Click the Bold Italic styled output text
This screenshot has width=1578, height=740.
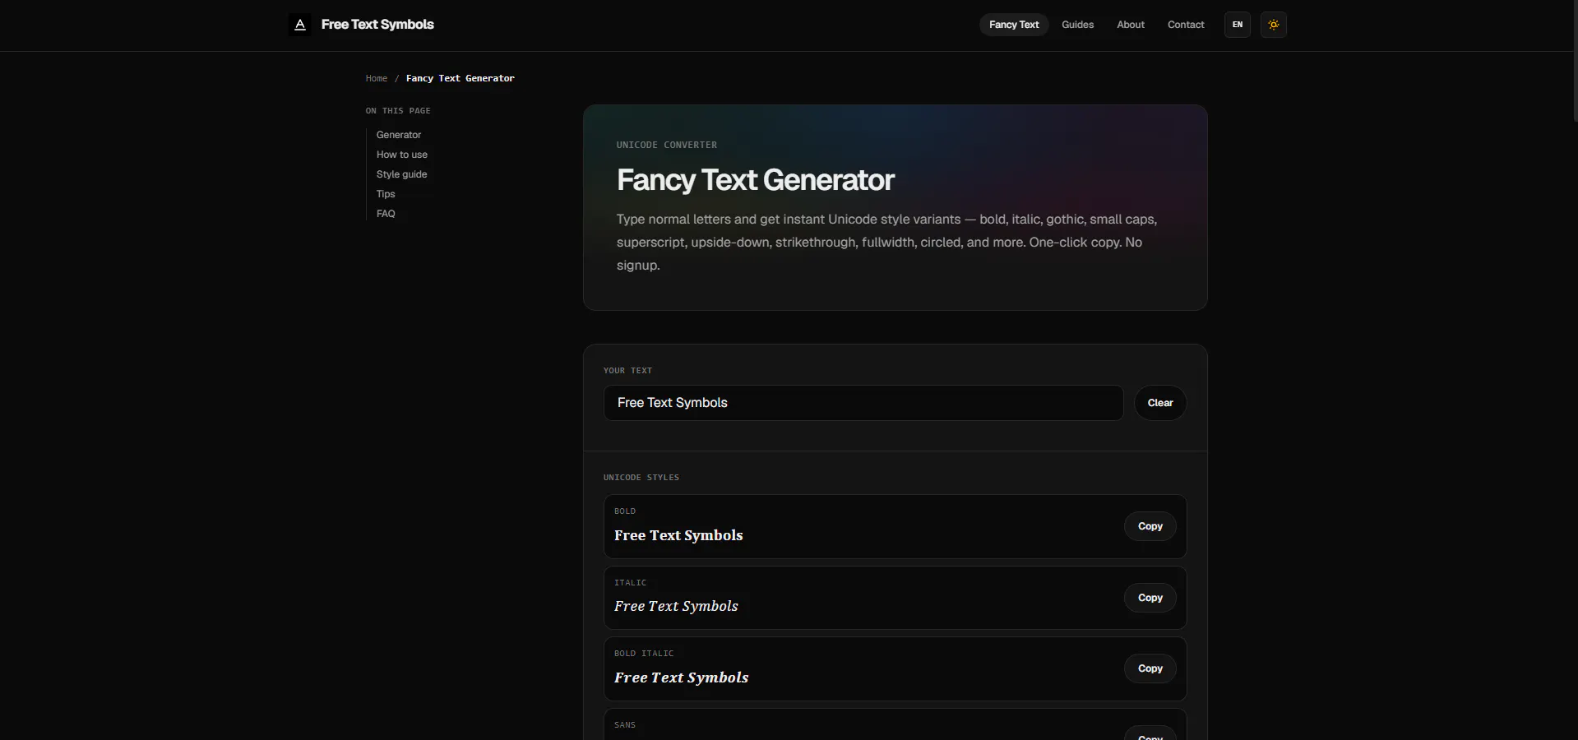coord(681,678)
